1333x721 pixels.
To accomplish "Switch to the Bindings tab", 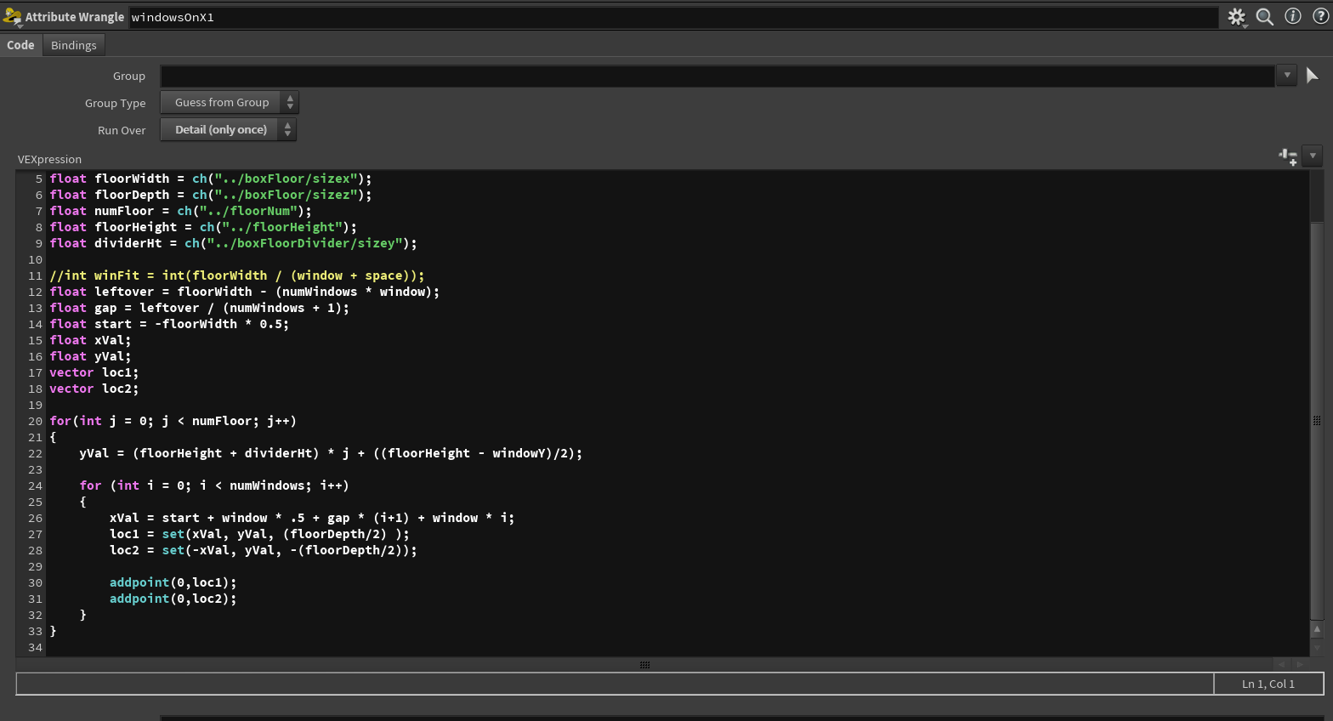I will [x=74, y=45].
